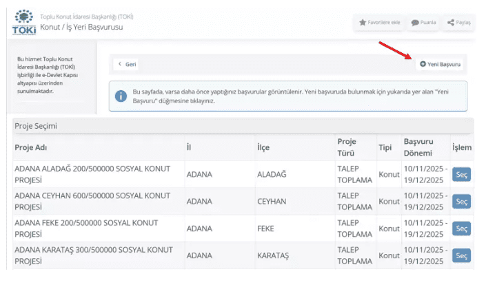Start a new application with Yeni Başvuru
Viewport: 486px width, 285px height.
click(440, 64)
